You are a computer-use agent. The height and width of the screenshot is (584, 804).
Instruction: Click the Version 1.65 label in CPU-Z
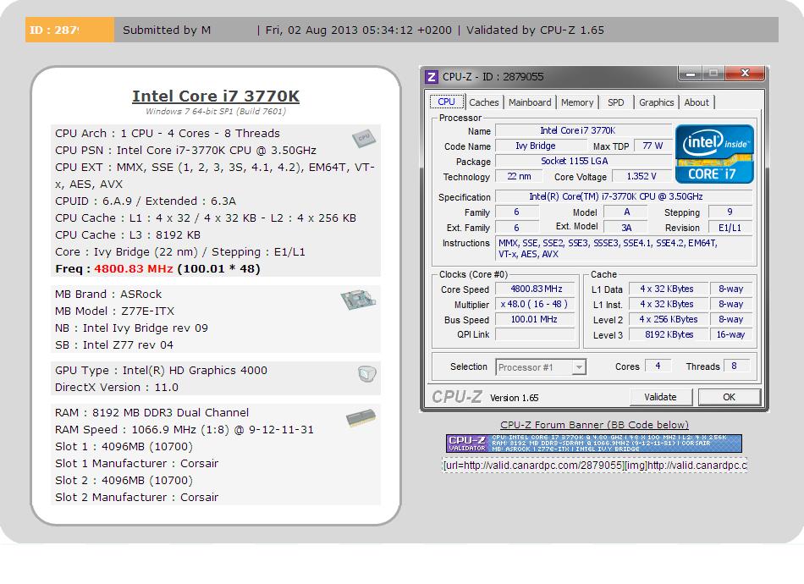click(515, 398)
